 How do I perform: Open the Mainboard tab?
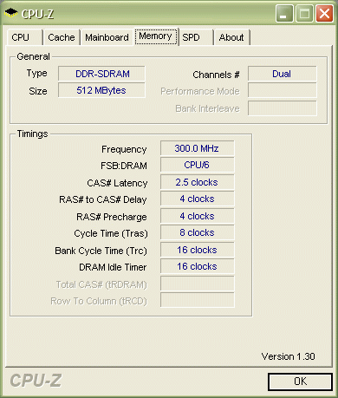[107, 37]
